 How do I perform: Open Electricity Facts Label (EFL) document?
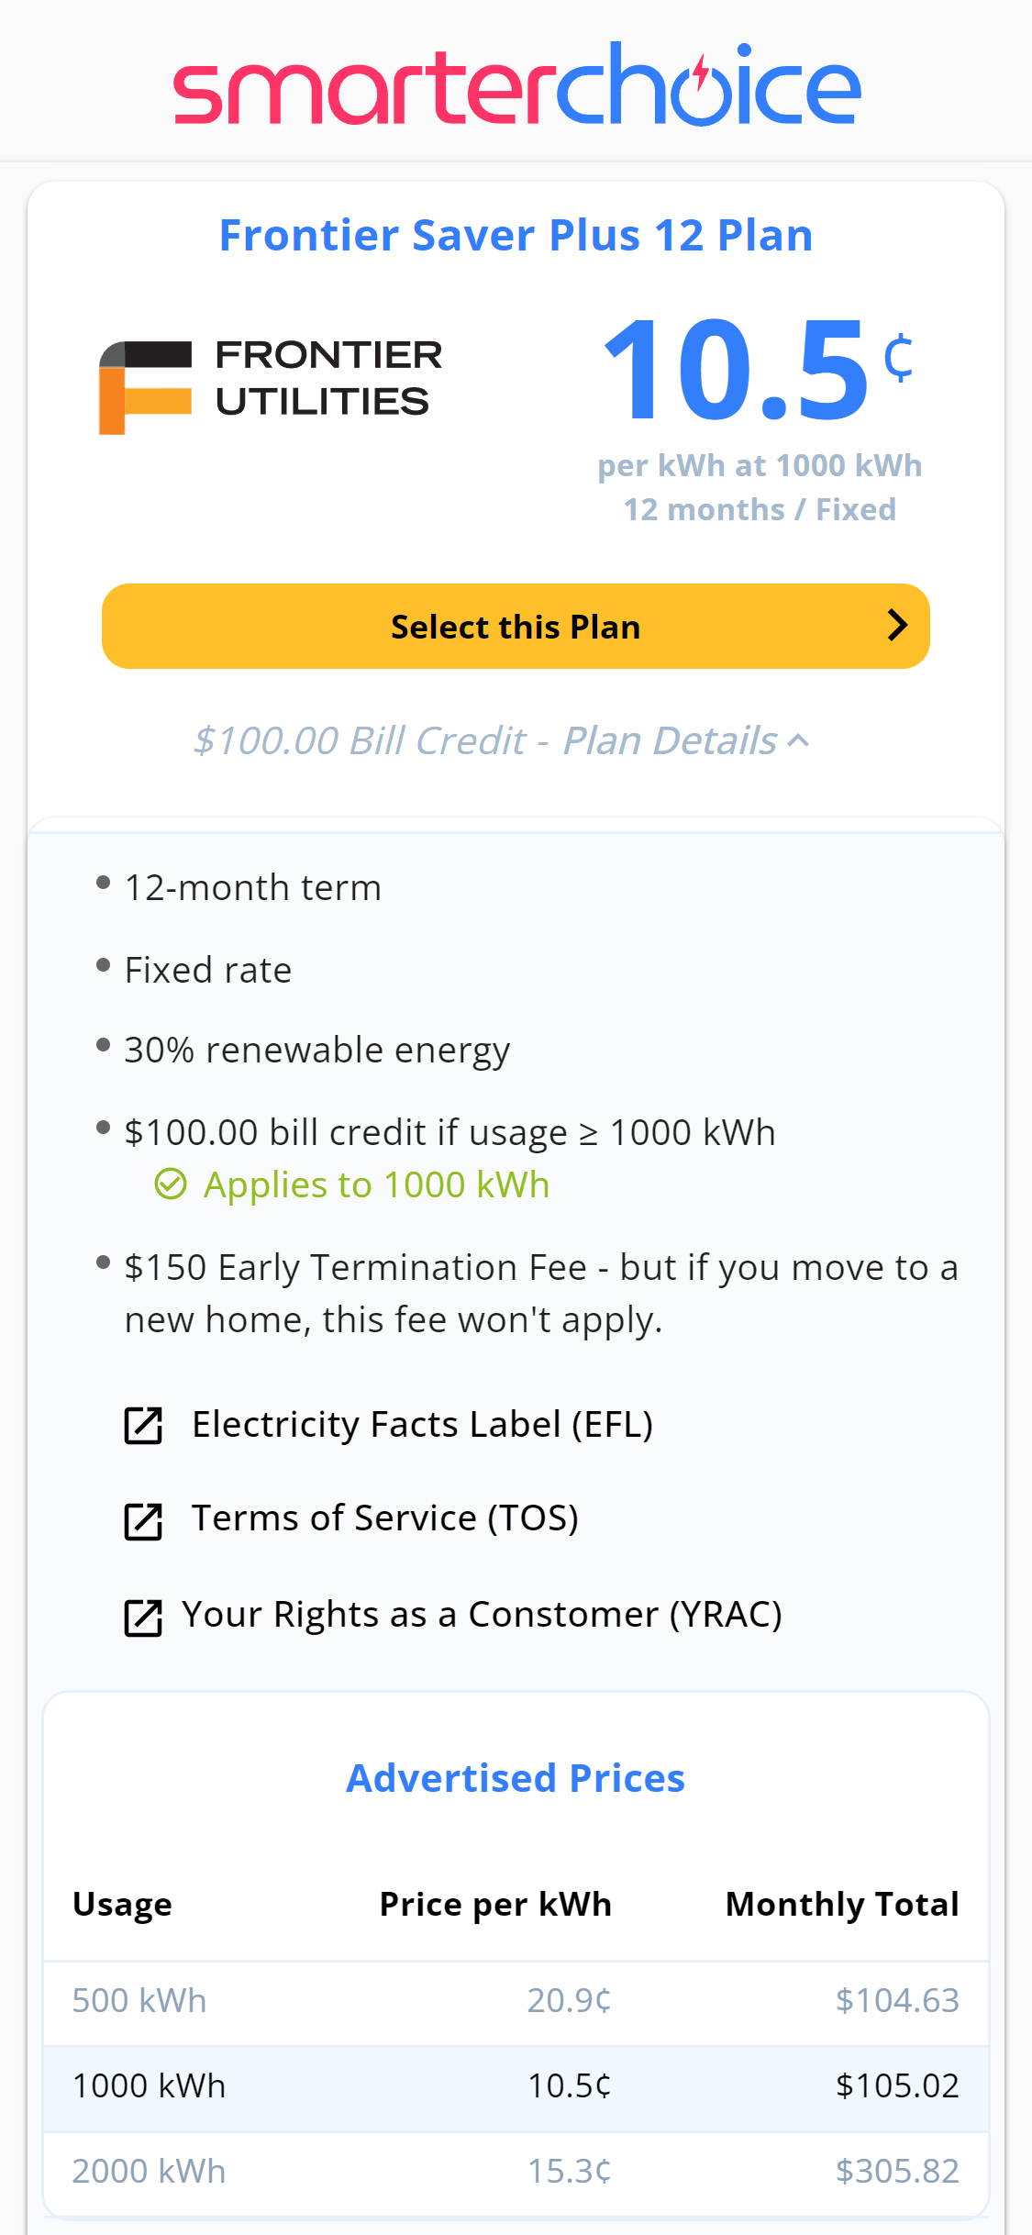point(422,1425)
